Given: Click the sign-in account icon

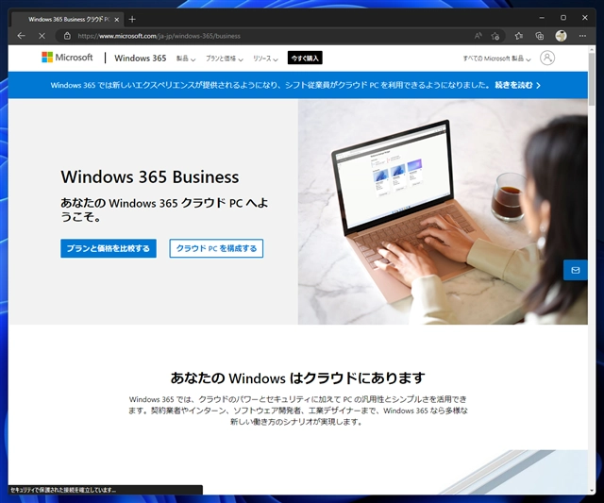Looking at the screenshot, I should coord(547,58).
